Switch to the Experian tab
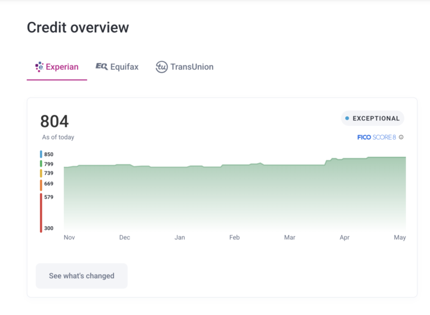 point(57,67)
